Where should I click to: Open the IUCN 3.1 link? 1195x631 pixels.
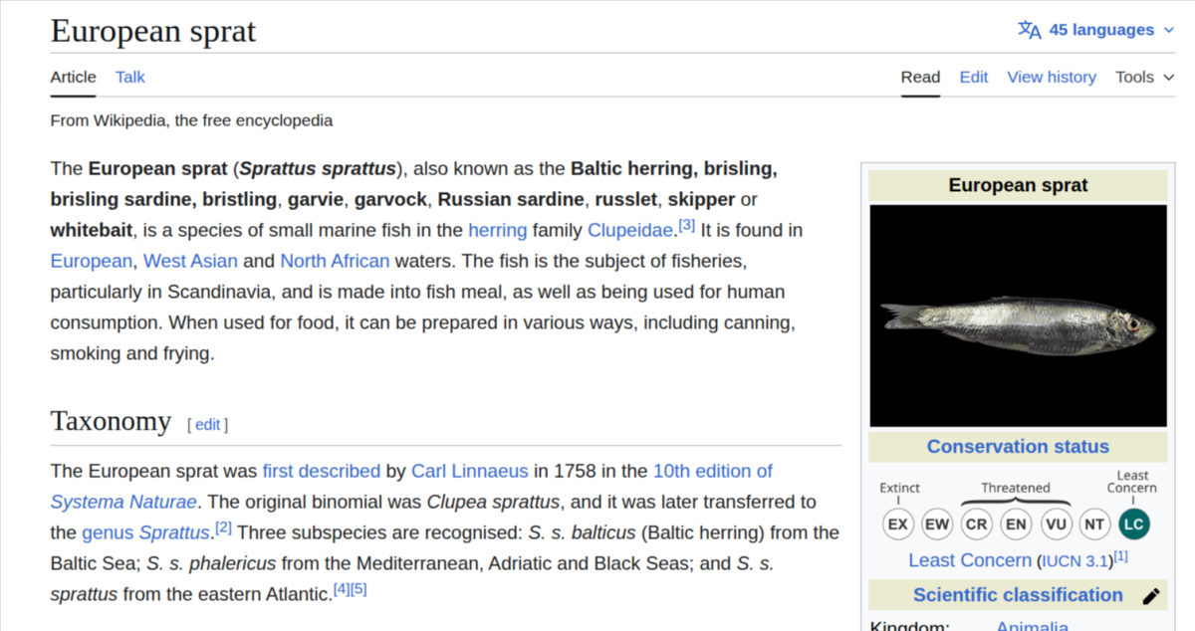1075,561
